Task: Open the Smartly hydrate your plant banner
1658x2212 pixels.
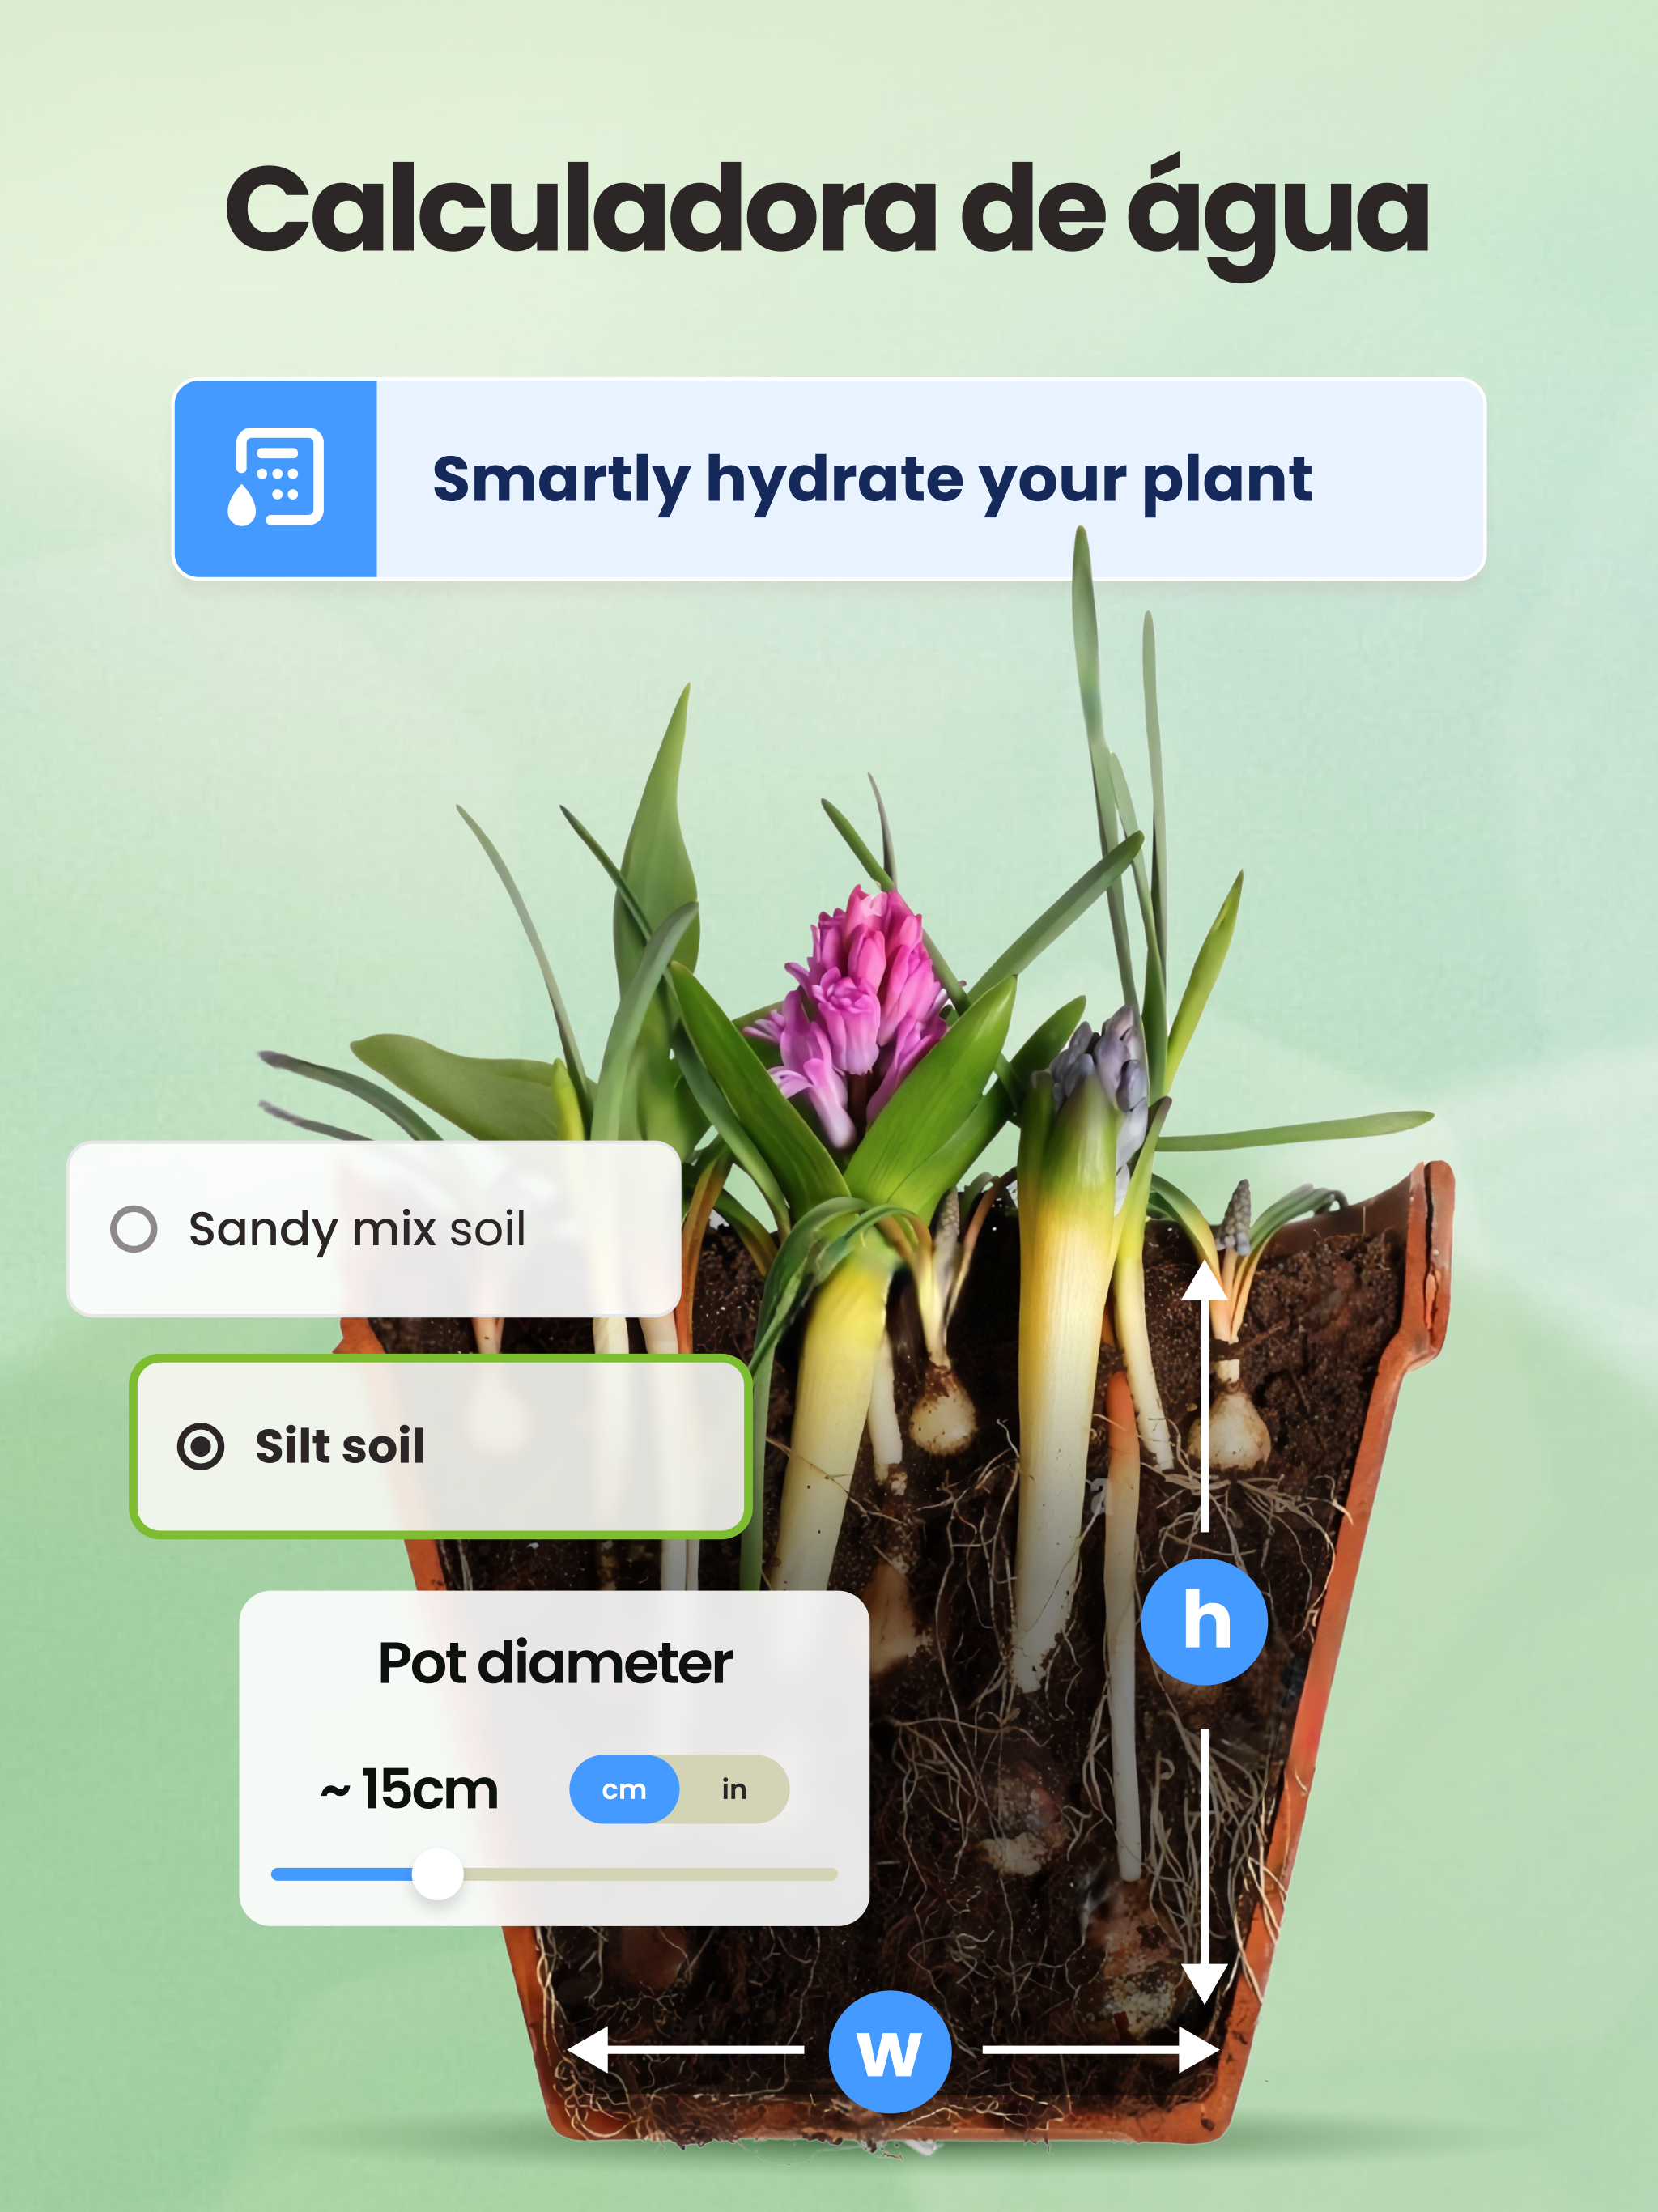Action: coord(829,479)
